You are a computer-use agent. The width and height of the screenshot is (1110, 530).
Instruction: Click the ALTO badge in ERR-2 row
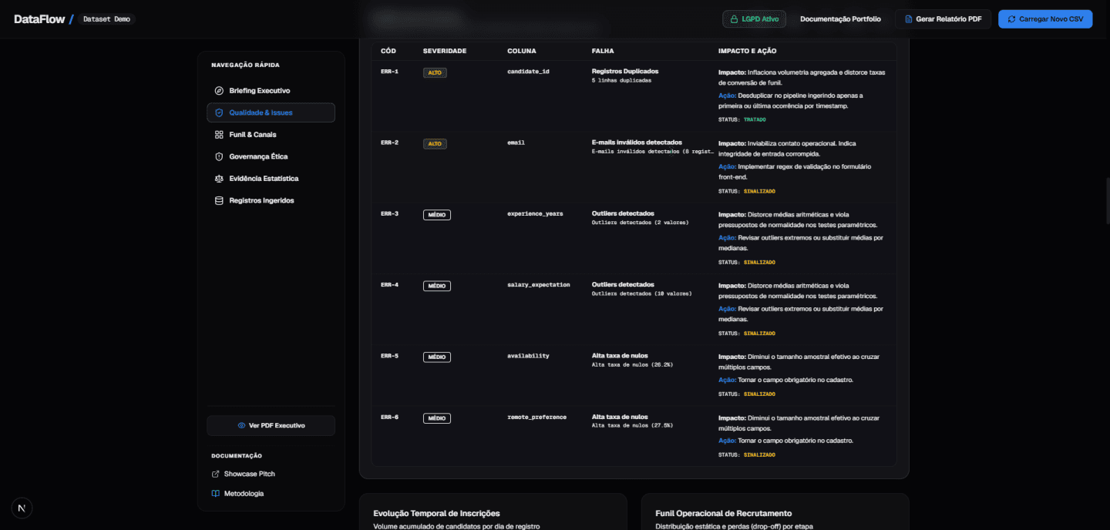pyautogui.click(x=435, y=143)
